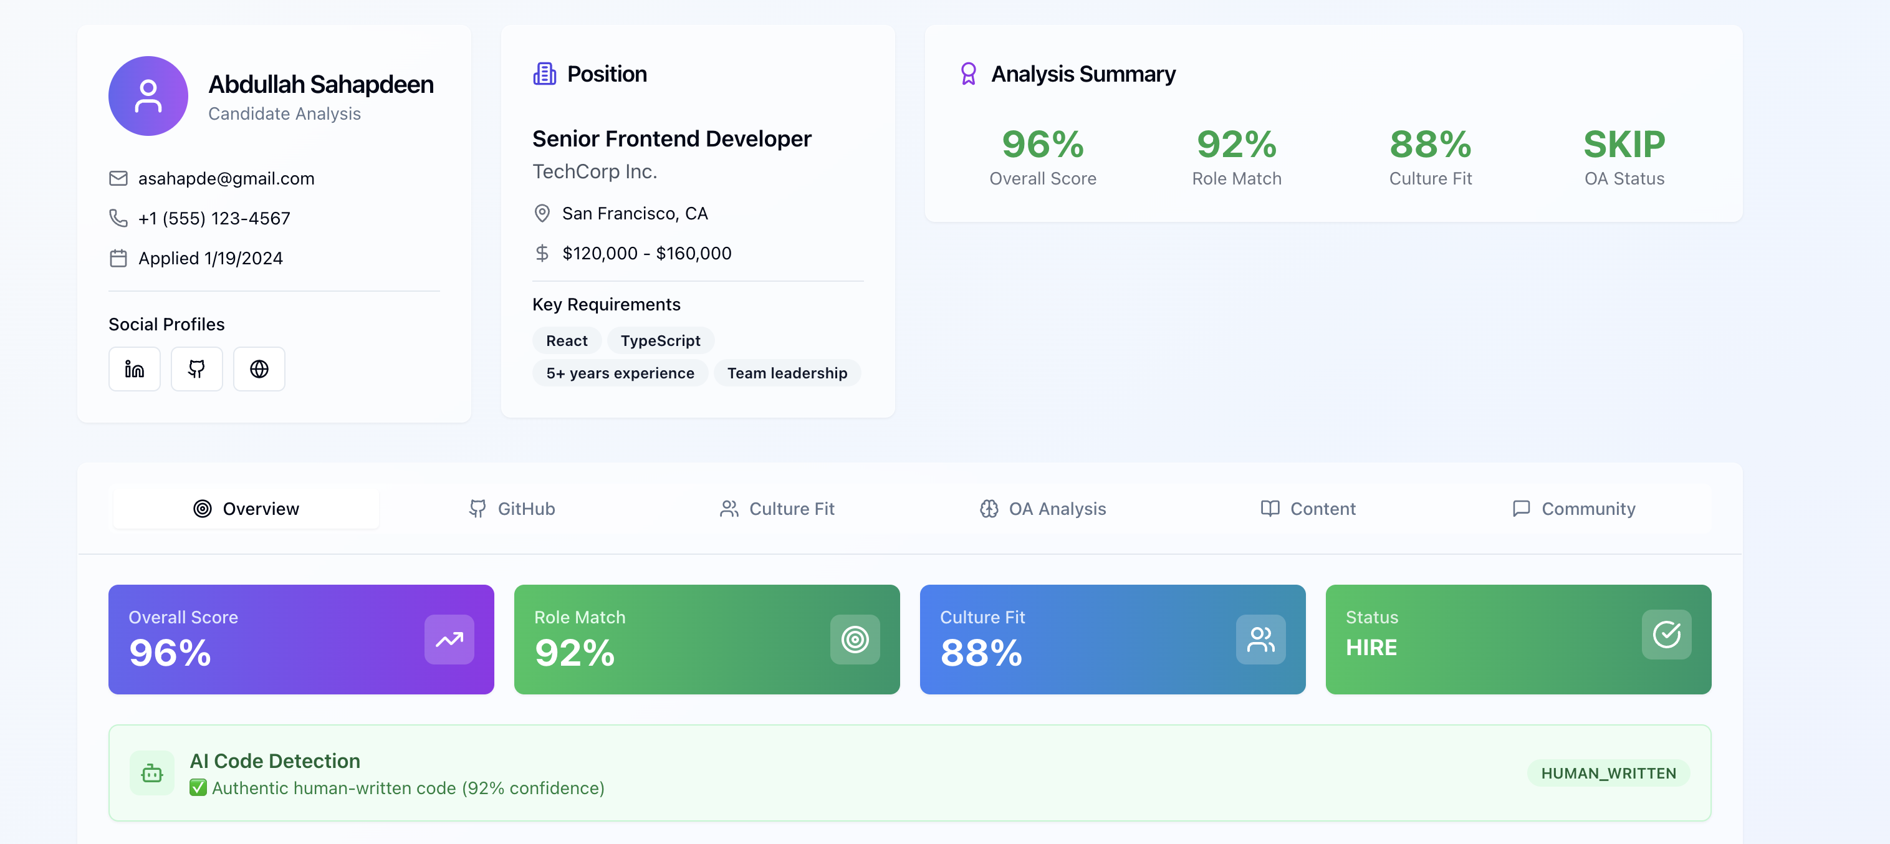Click the asahapde@gmail.com email address

(226, 178)
